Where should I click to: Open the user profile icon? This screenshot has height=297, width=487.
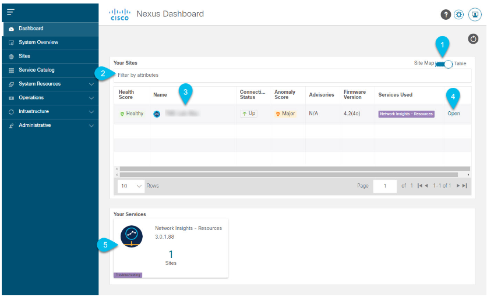point(475,15)
